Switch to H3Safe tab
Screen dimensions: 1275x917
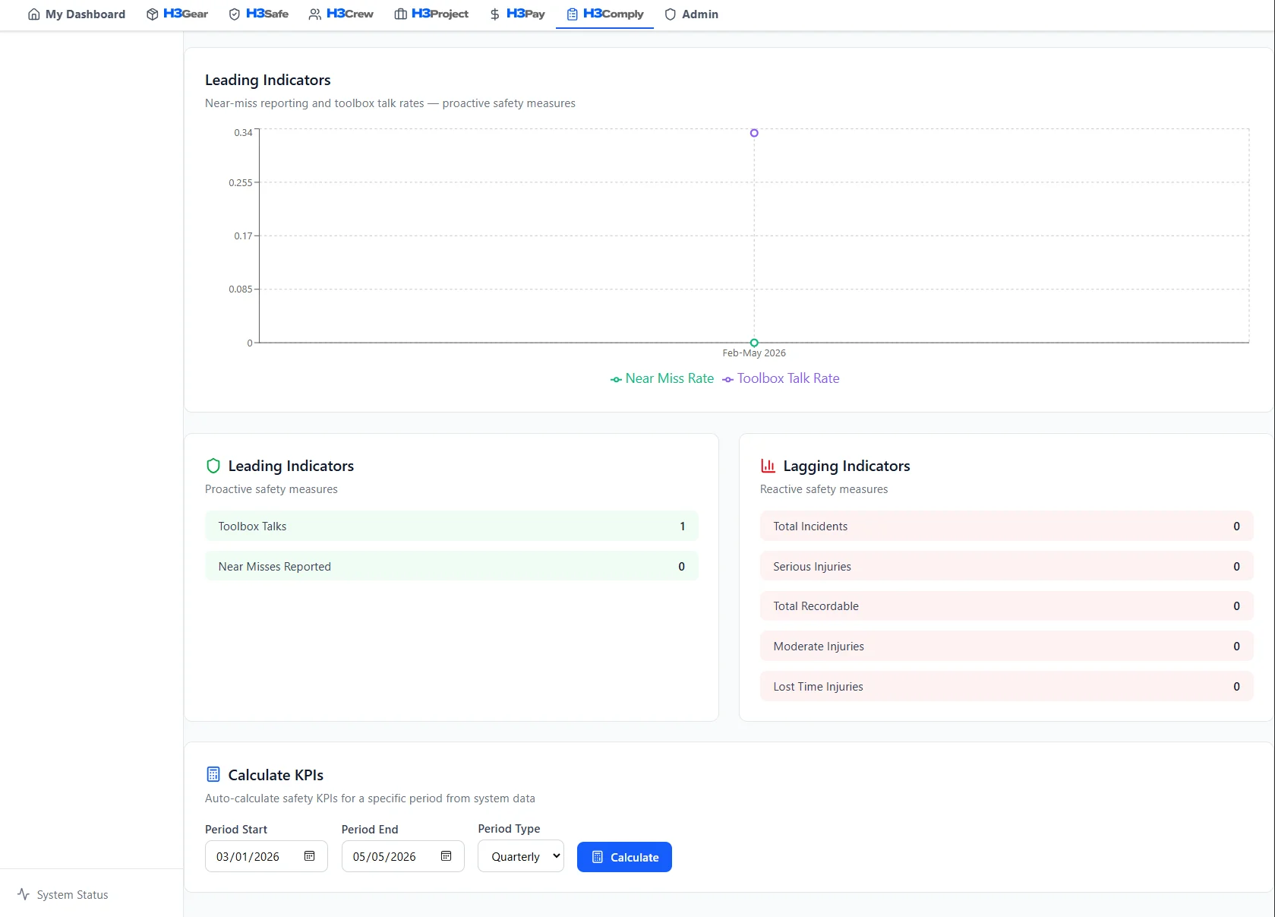[x=258, y=14]
